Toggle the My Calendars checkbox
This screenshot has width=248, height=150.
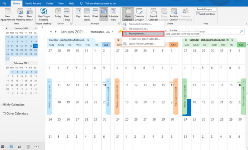(4, 105)
